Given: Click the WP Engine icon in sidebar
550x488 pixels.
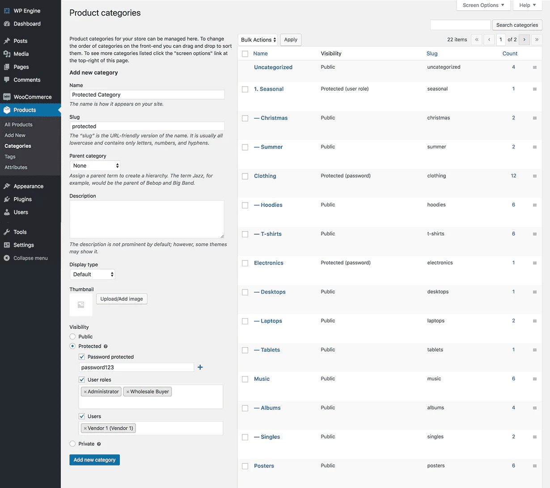Looking at the screenshot, I should [7, 11].
